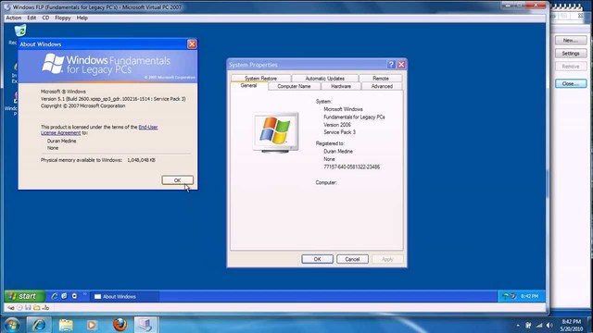The width and height of the screenshot is (593, 333).
Task: Click Cancel in System Properties
Action: click(x=352, y=259)
